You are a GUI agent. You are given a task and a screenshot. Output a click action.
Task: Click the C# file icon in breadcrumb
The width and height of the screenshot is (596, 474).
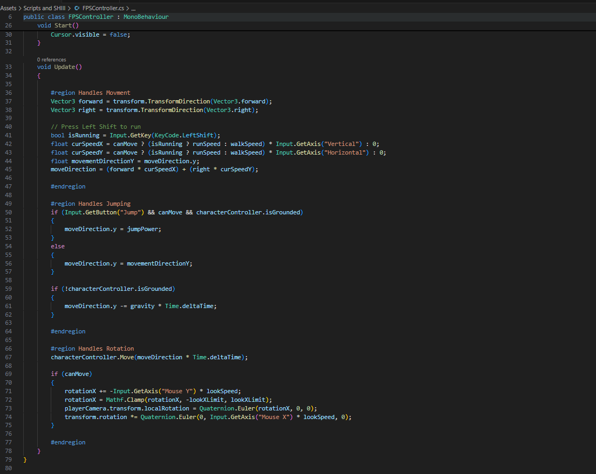(76, 9)
